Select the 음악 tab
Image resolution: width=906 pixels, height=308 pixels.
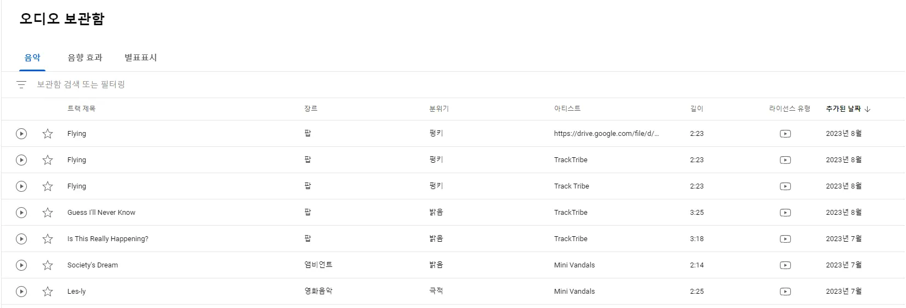[32, 58]
